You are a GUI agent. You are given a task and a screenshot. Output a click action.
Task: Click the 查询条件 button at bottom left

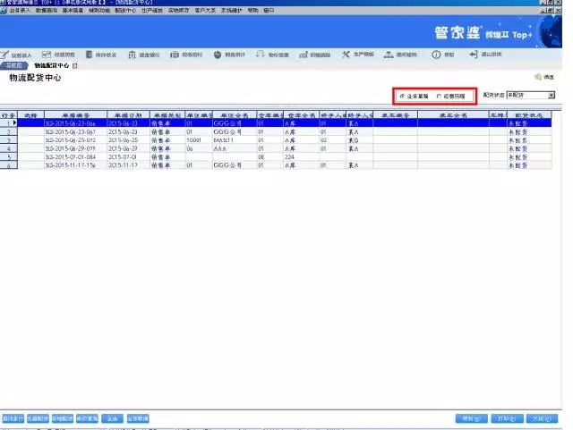pyautogui.click(x=12, y=417)
